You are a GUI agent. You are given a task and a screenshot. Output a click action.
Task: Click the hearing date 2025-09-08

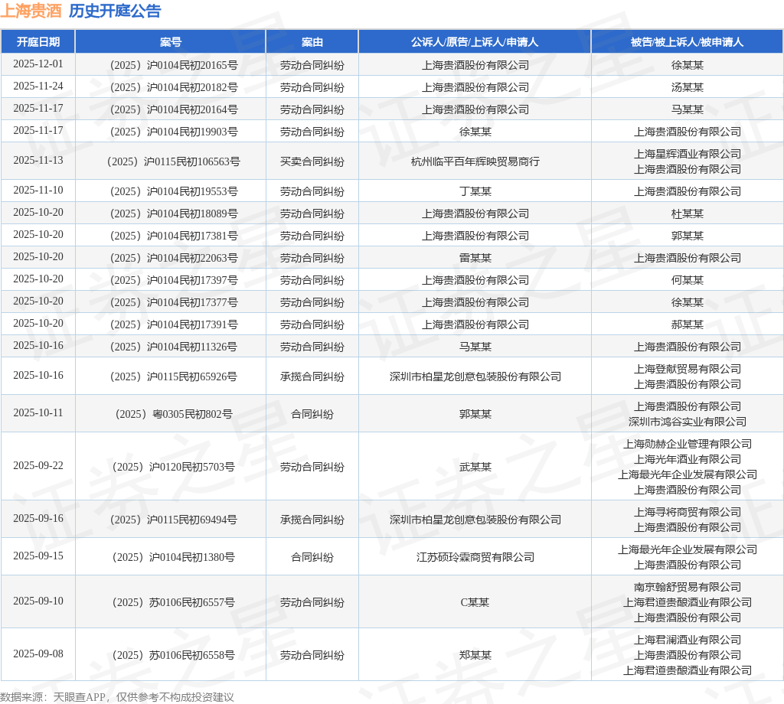pos(38,653)
